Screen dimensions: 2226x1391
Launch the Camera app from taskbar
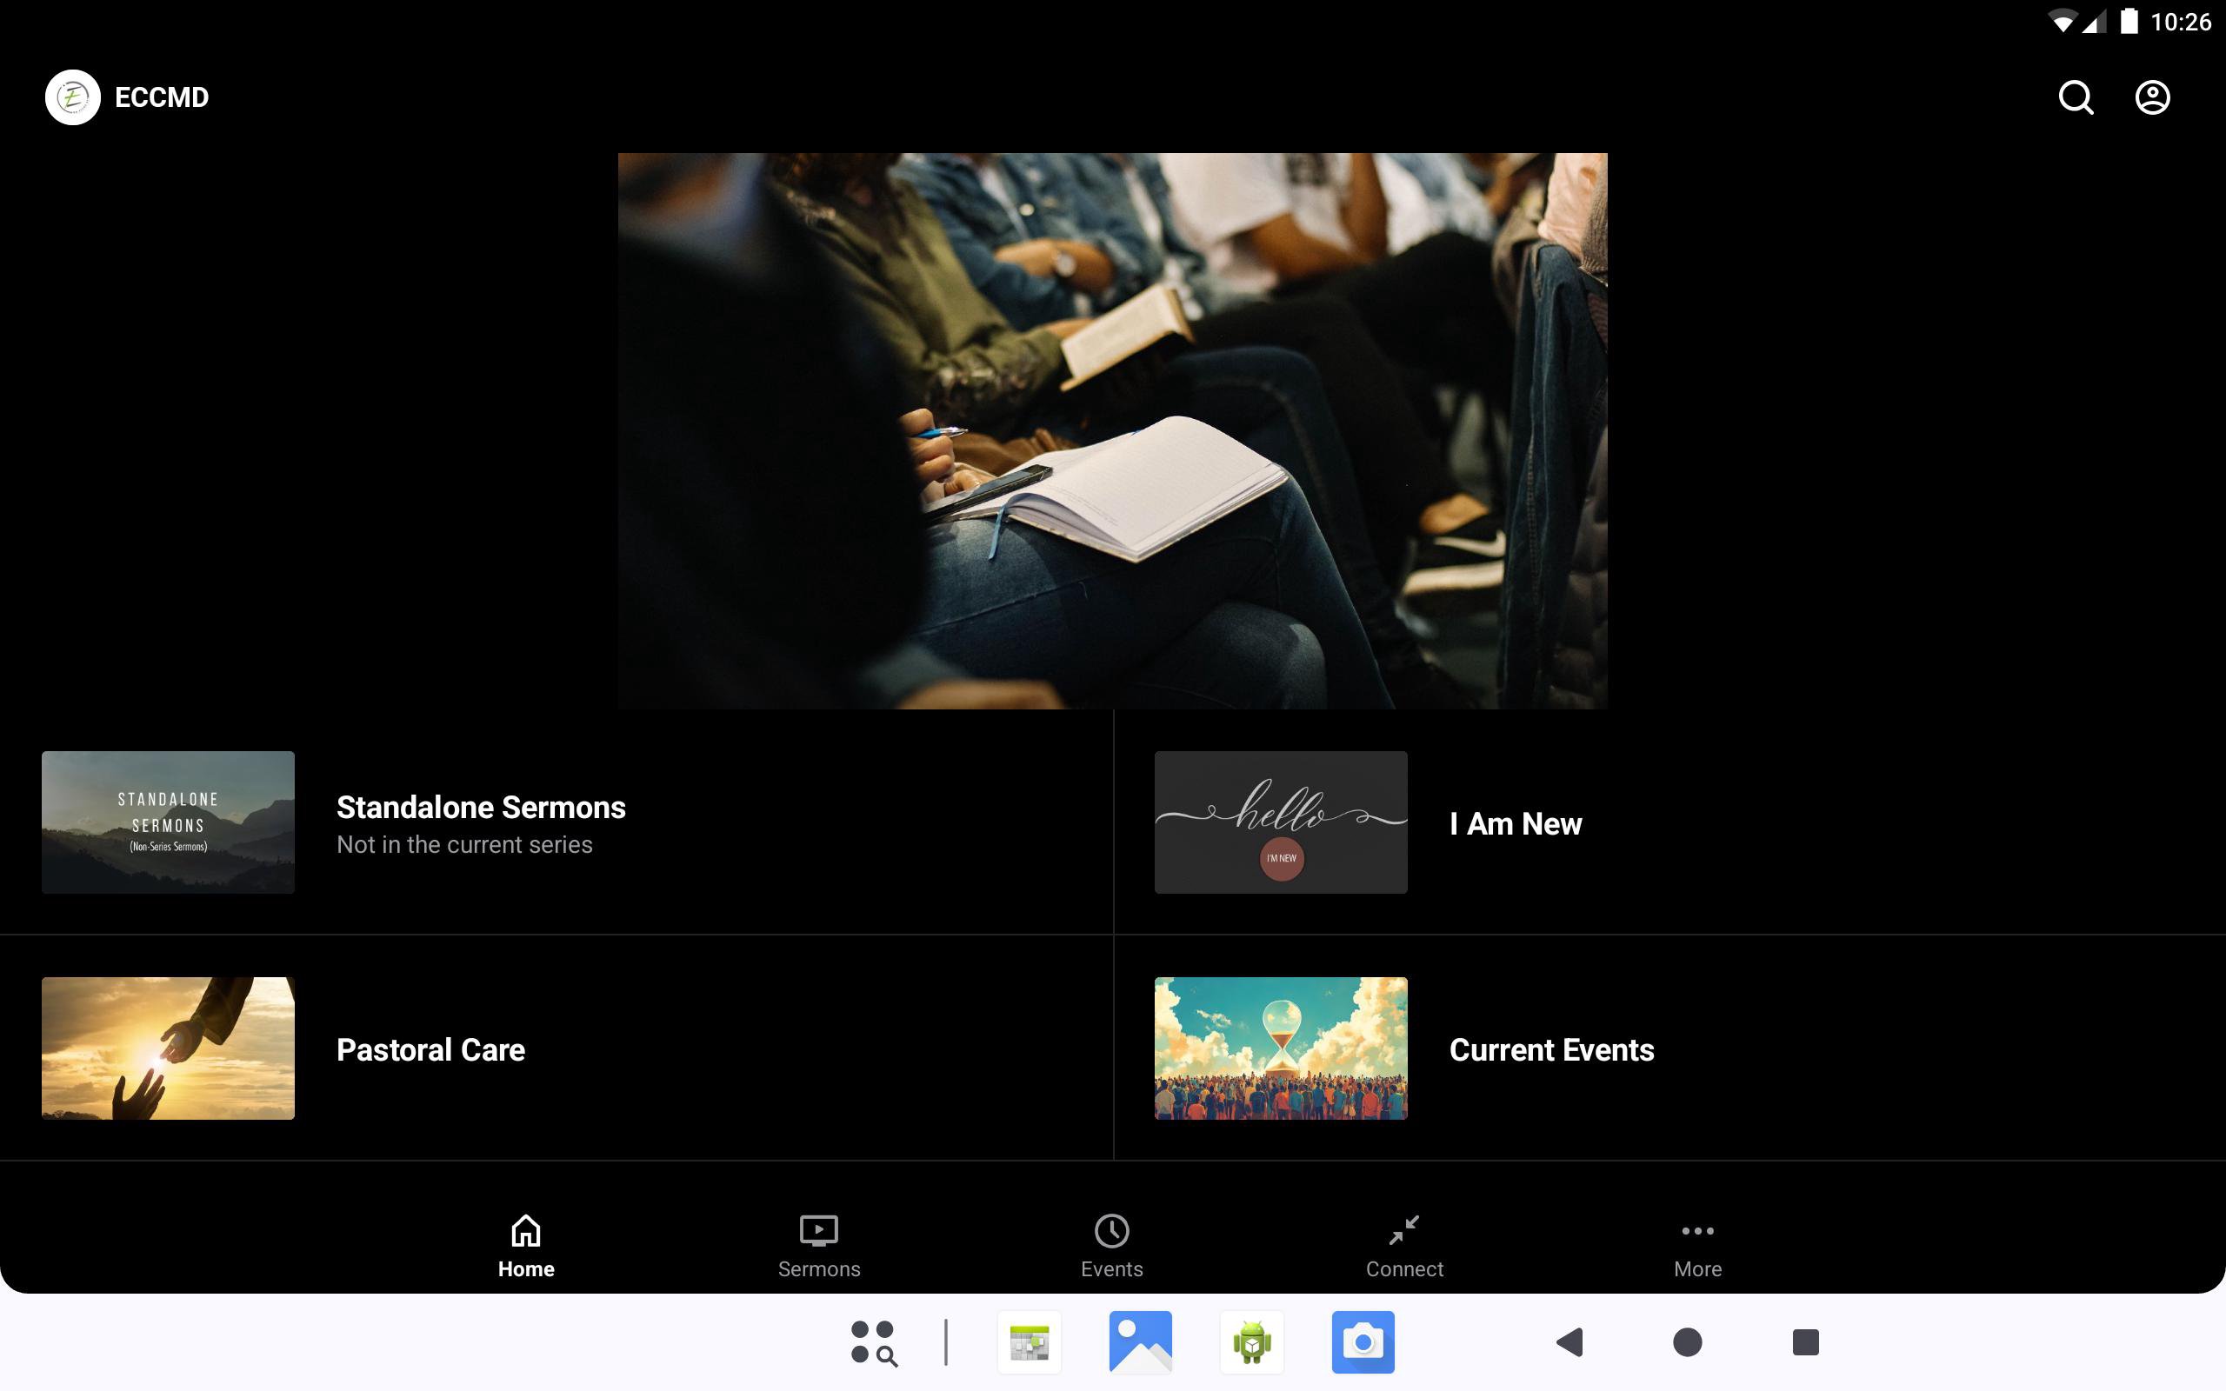pyautogui.click(x=1363, y=1342)
